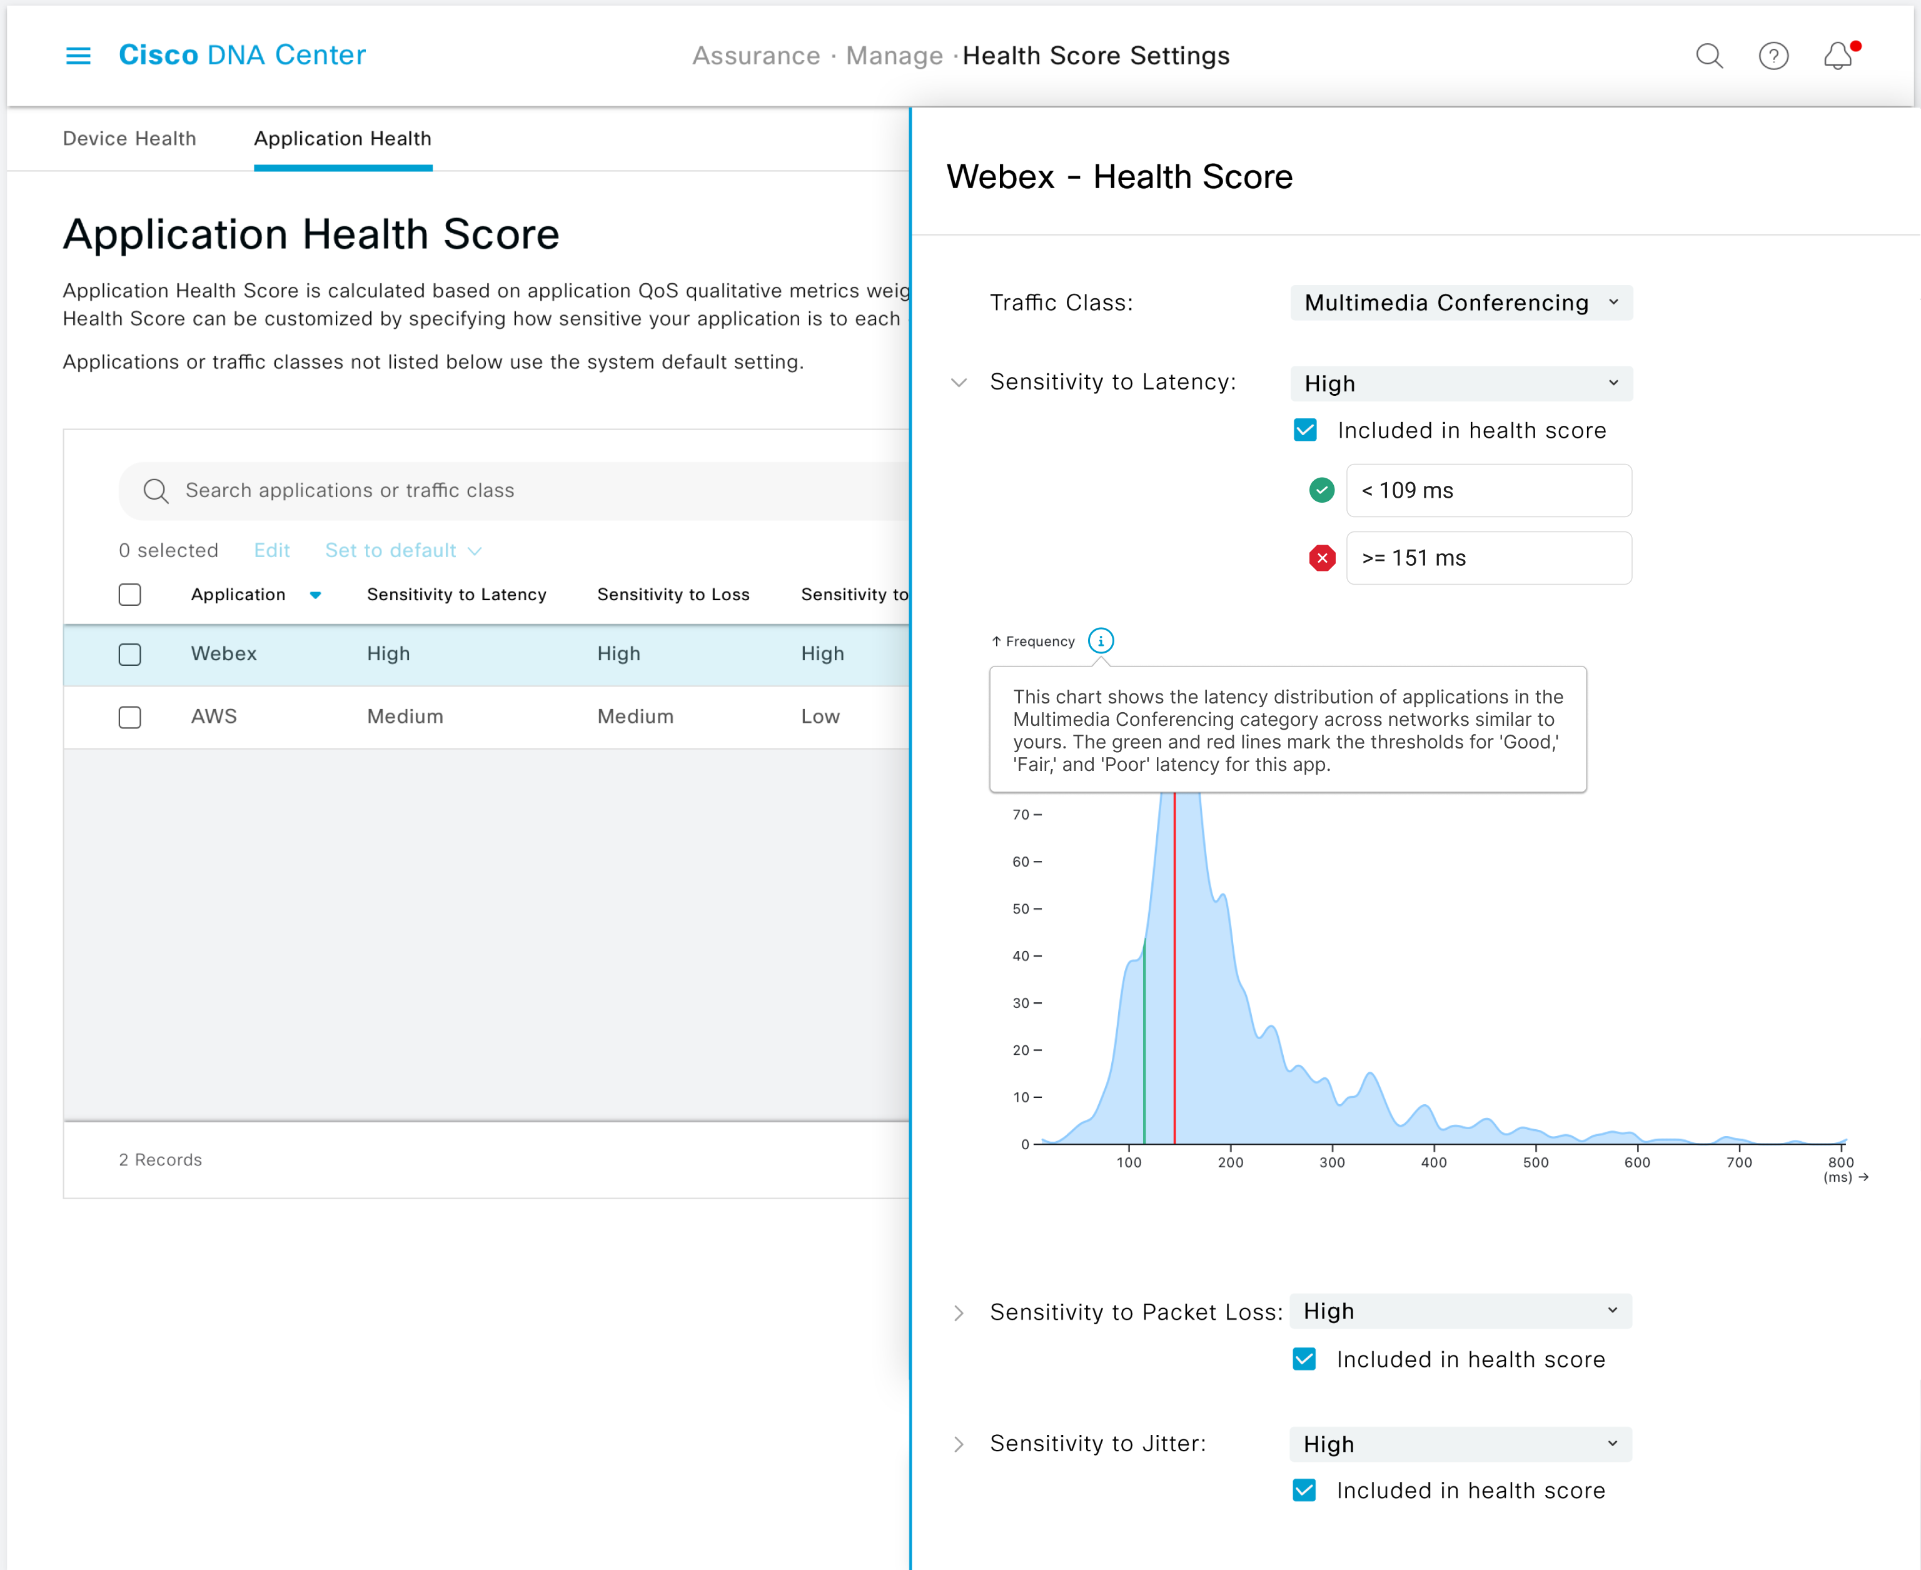The height and width of the screenshot is (1570, 1921).
Task: Open the Set to default dropdown
Action: (x=403, y=551)
